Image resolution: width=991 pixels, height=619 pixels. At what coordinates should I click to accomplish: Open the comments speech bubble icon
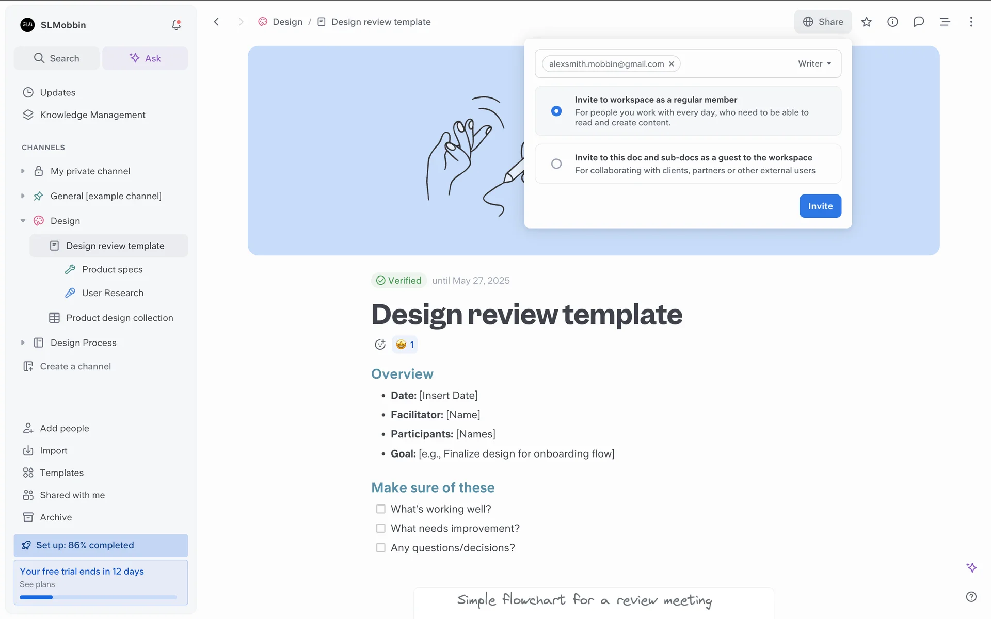coord(918,22)
